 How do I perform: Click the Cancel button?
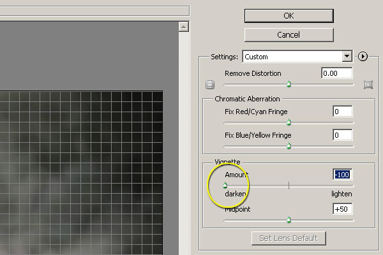tap(289, 35)
